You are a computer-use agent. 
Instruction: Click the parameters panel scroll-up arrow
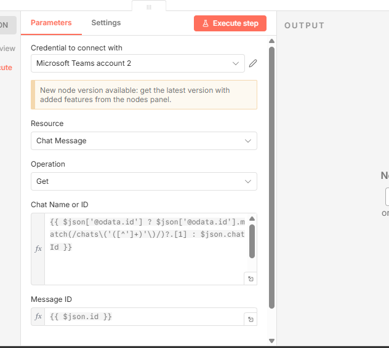[271, 41]
